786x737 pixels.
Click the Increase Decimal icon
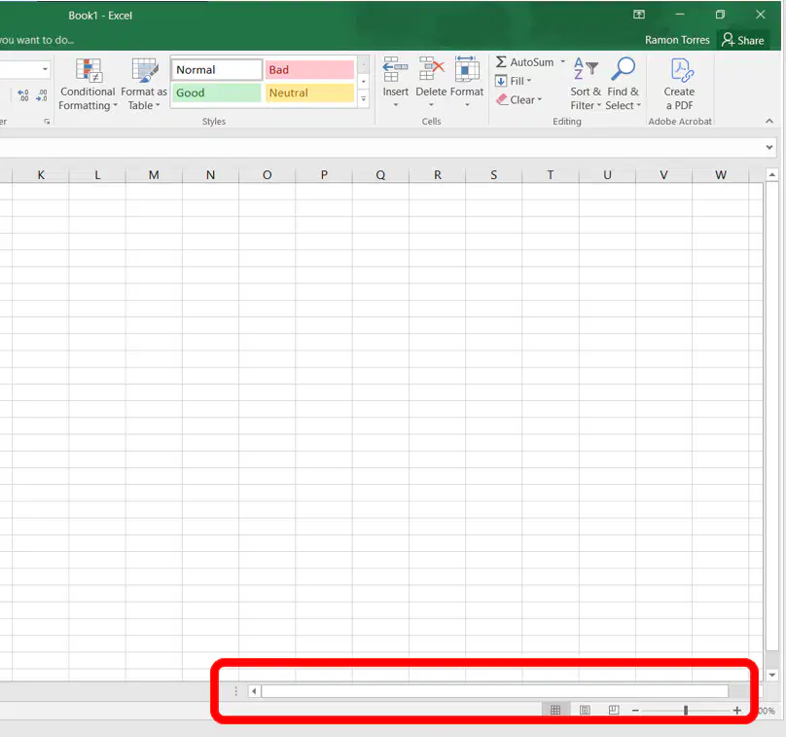[23, 95]
